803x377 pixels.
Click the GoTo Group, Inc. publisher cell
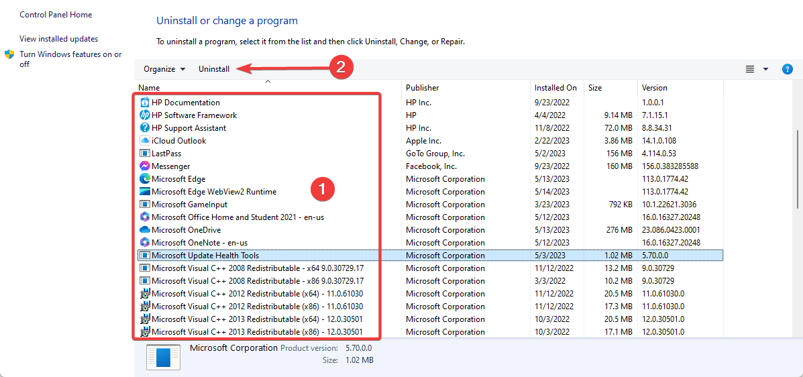tap(437, 153)
